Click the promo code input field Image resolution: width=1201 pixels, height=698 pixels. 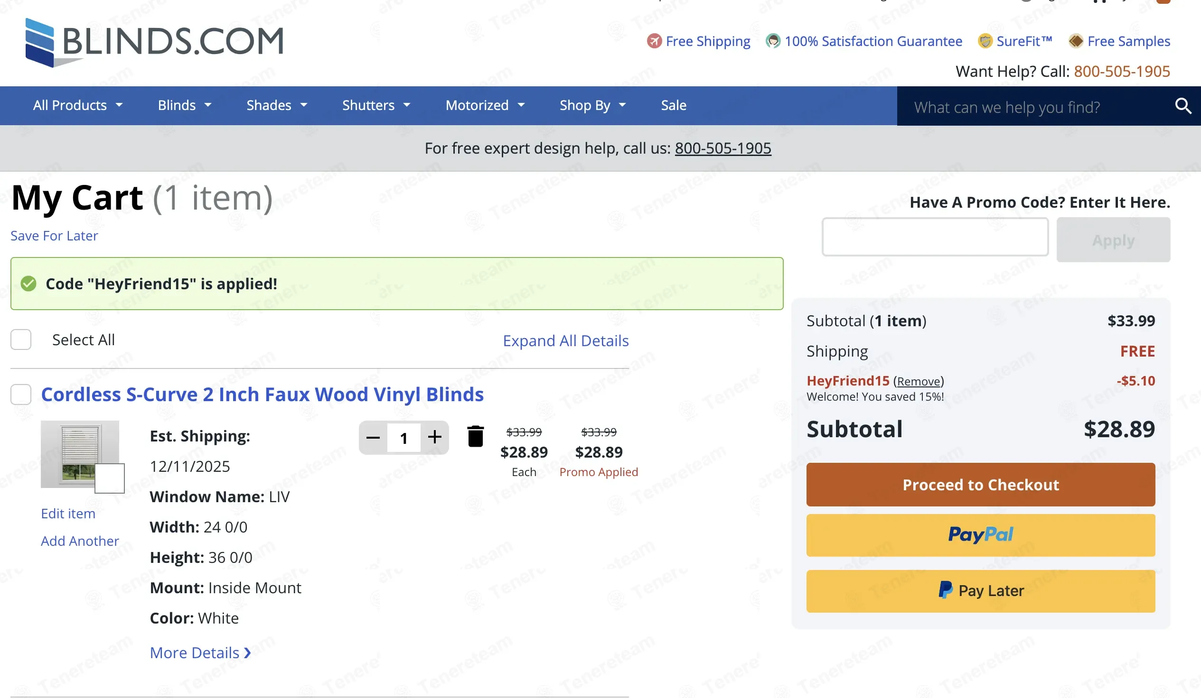point(935,237)
